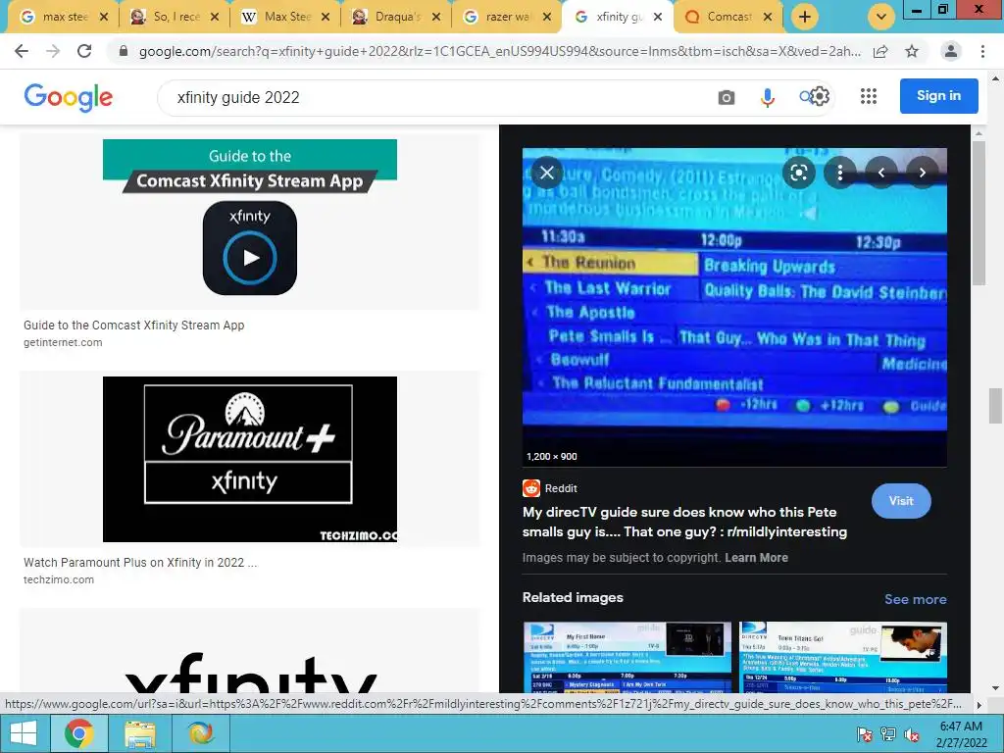Open the Reddit source link
1004x753 pixels.
pyautogui.click(x=550, y=488)
